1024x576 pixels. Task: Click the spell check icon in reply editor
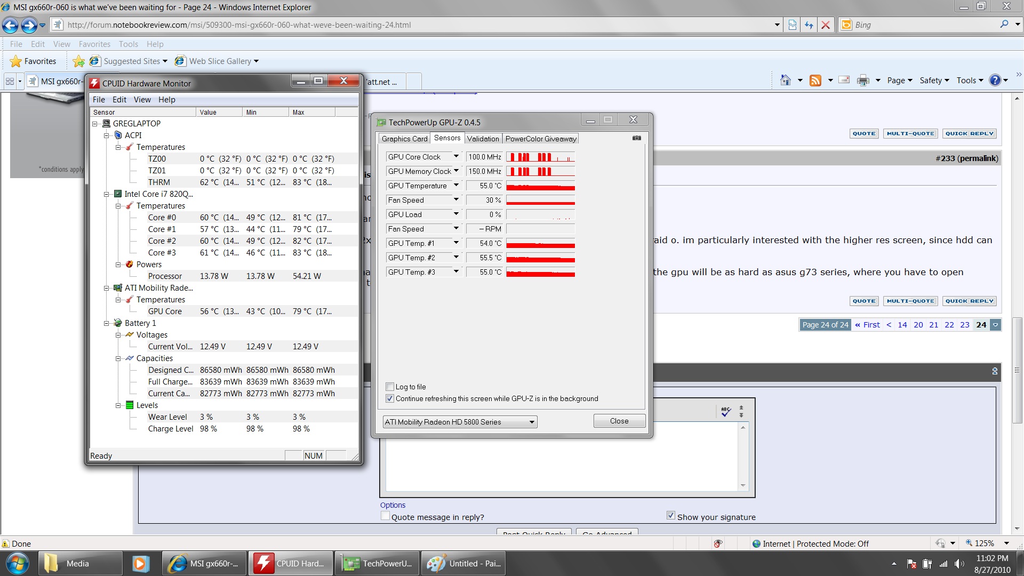coord(726,411)
